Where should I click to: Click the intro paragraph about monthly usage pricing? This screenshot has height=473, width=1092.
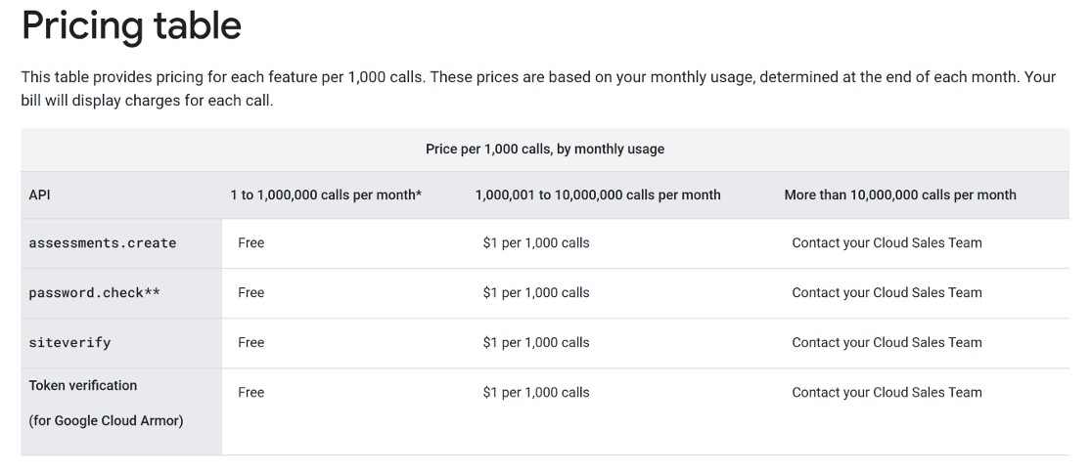click(538, 88)
